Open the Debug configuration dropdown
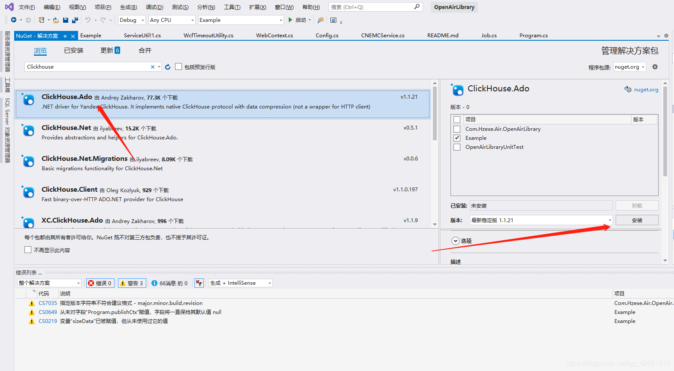674x371 pixels. (x=132, y=20)
